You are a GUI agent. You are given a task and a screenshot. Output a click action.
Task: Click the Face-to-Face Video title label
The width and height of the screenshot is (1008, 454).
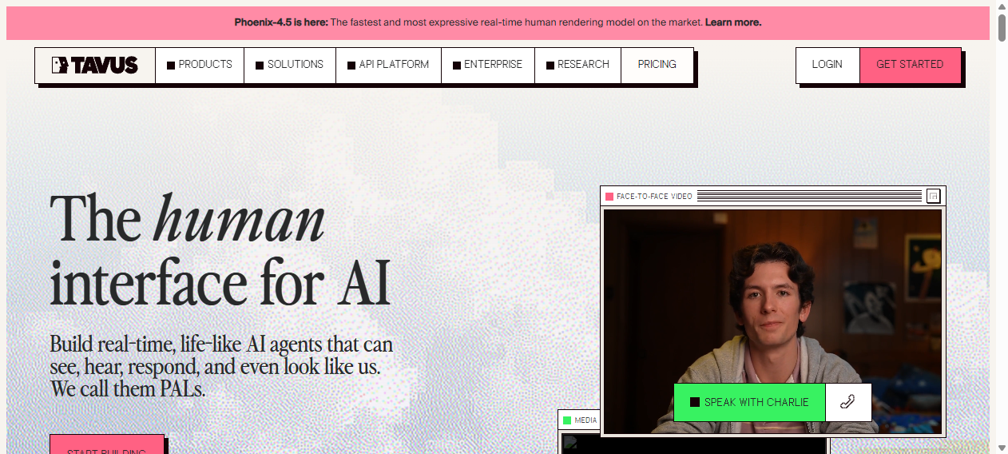(x=654, y=196)
